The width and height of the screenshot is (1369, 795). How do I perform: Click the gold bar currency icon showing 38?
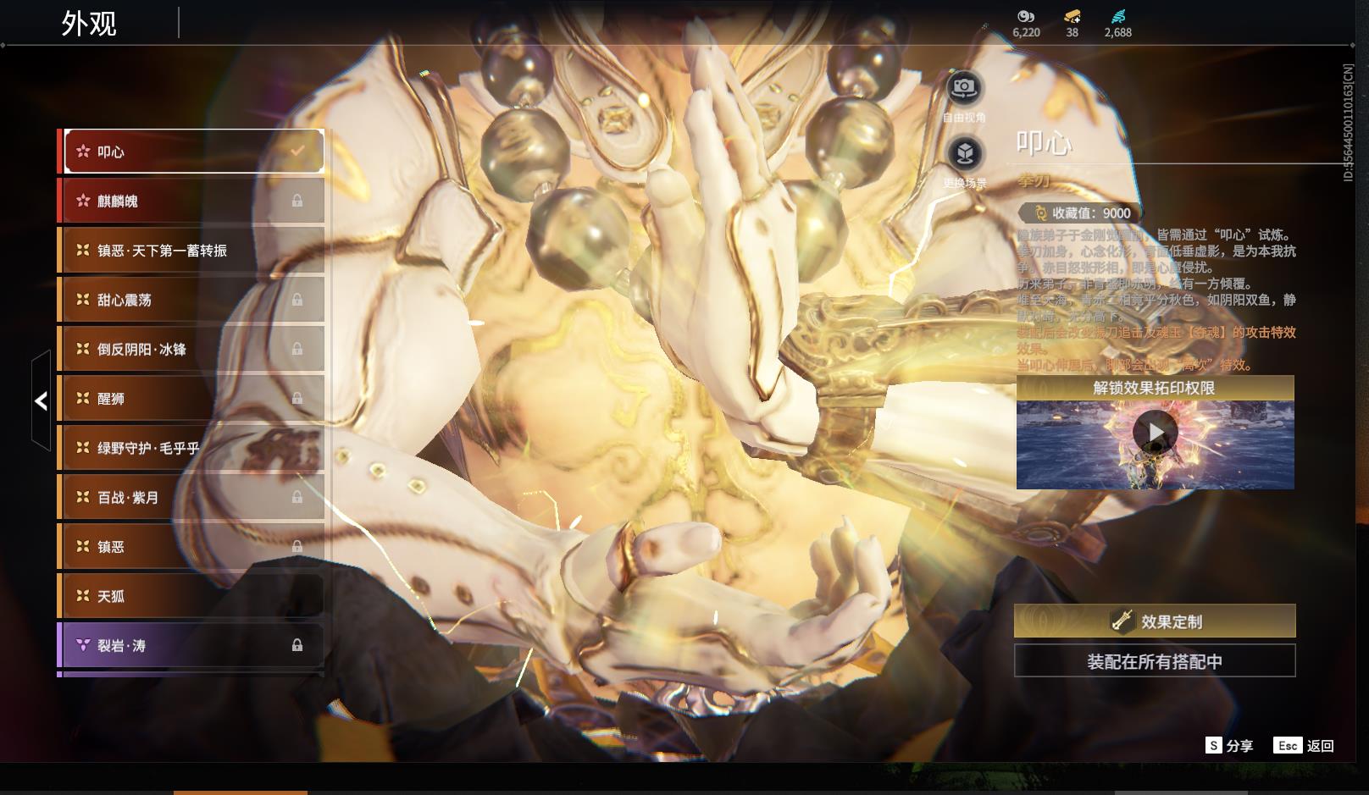(1072, 16)
